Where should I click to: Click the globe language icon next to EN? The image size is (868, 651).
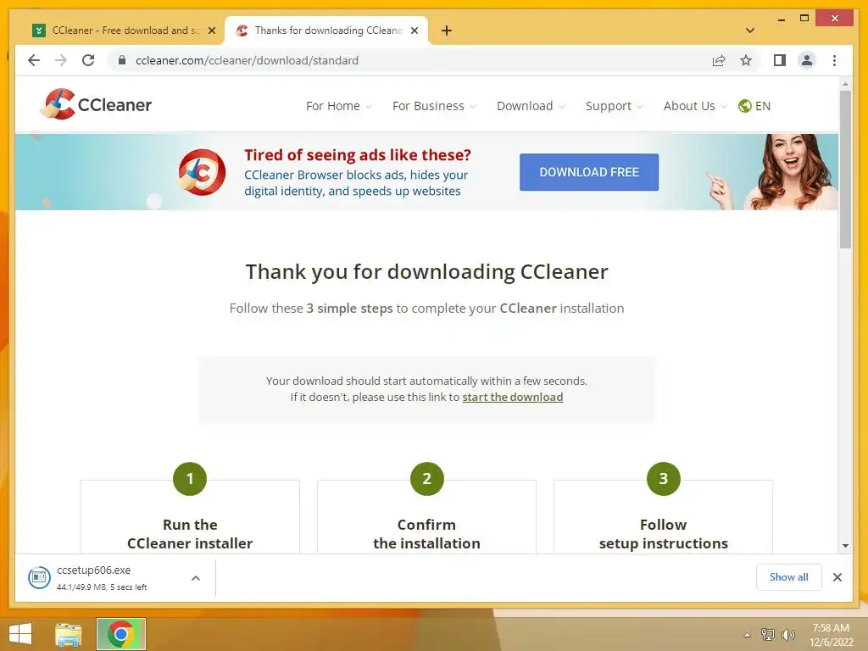(x=744, y=106)
